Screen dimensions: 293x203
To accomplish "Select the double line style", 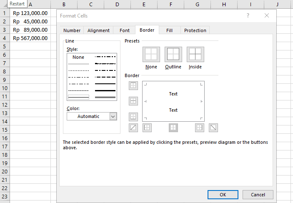I will pyautogui.click(x=105, y=97).
